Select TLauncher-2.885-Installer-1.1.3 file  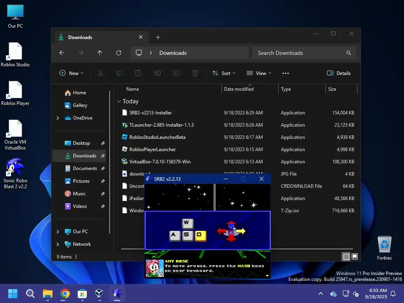coord(161,125)
